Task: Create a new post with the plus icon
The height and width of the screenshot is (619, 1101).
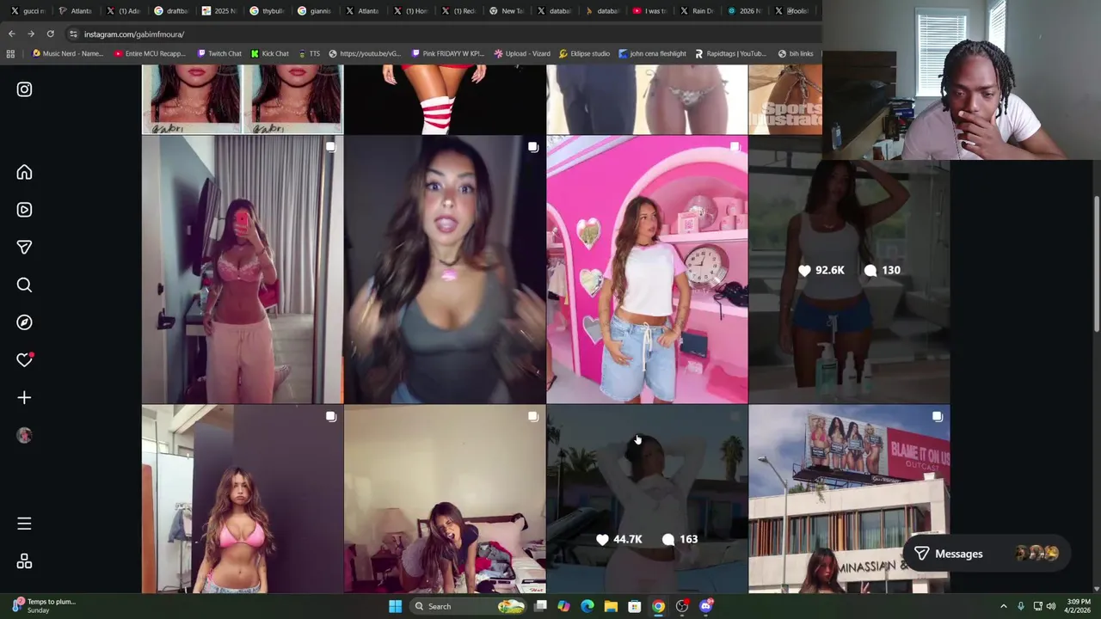Action: [x=24, y=397]
